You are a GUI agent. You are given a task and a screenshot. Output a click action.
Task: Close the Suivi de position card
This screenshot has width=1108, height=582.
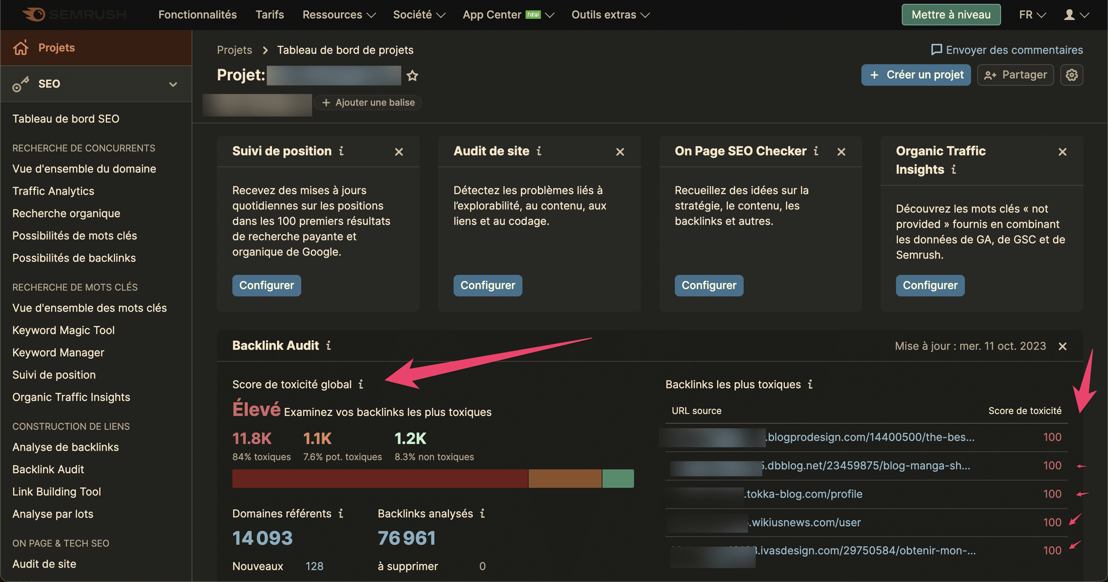point(399,152)
